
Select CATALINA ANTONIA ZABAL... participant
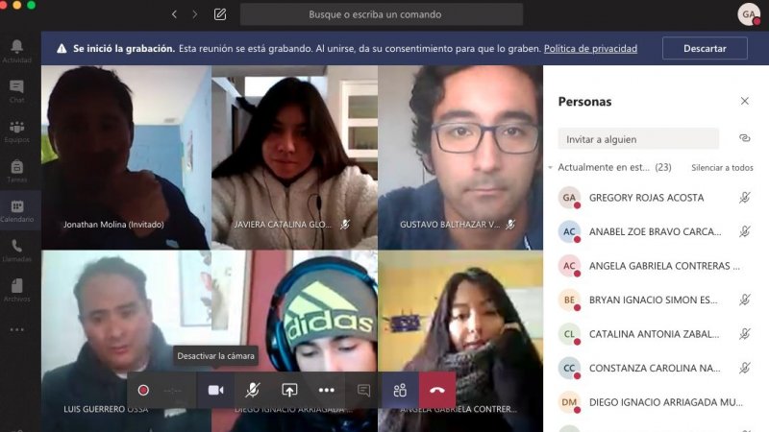coord(656,334)
